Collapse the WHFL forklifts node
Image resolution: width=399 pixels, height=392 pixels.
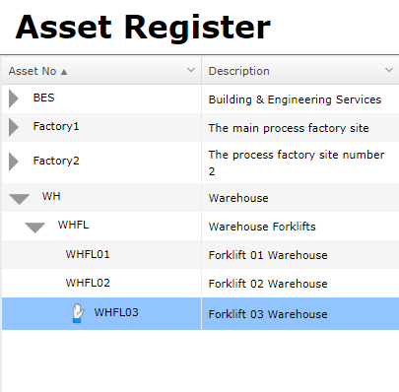click(34, 228)
